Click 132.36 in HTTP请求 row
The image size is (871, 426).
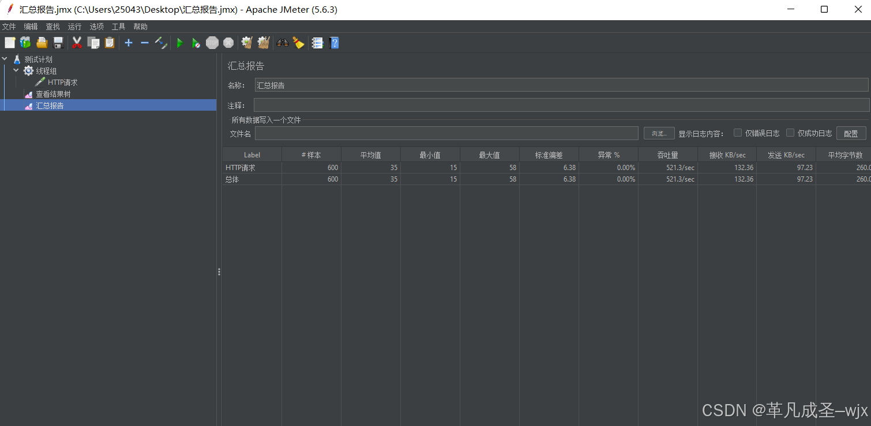tap(744, 168)
